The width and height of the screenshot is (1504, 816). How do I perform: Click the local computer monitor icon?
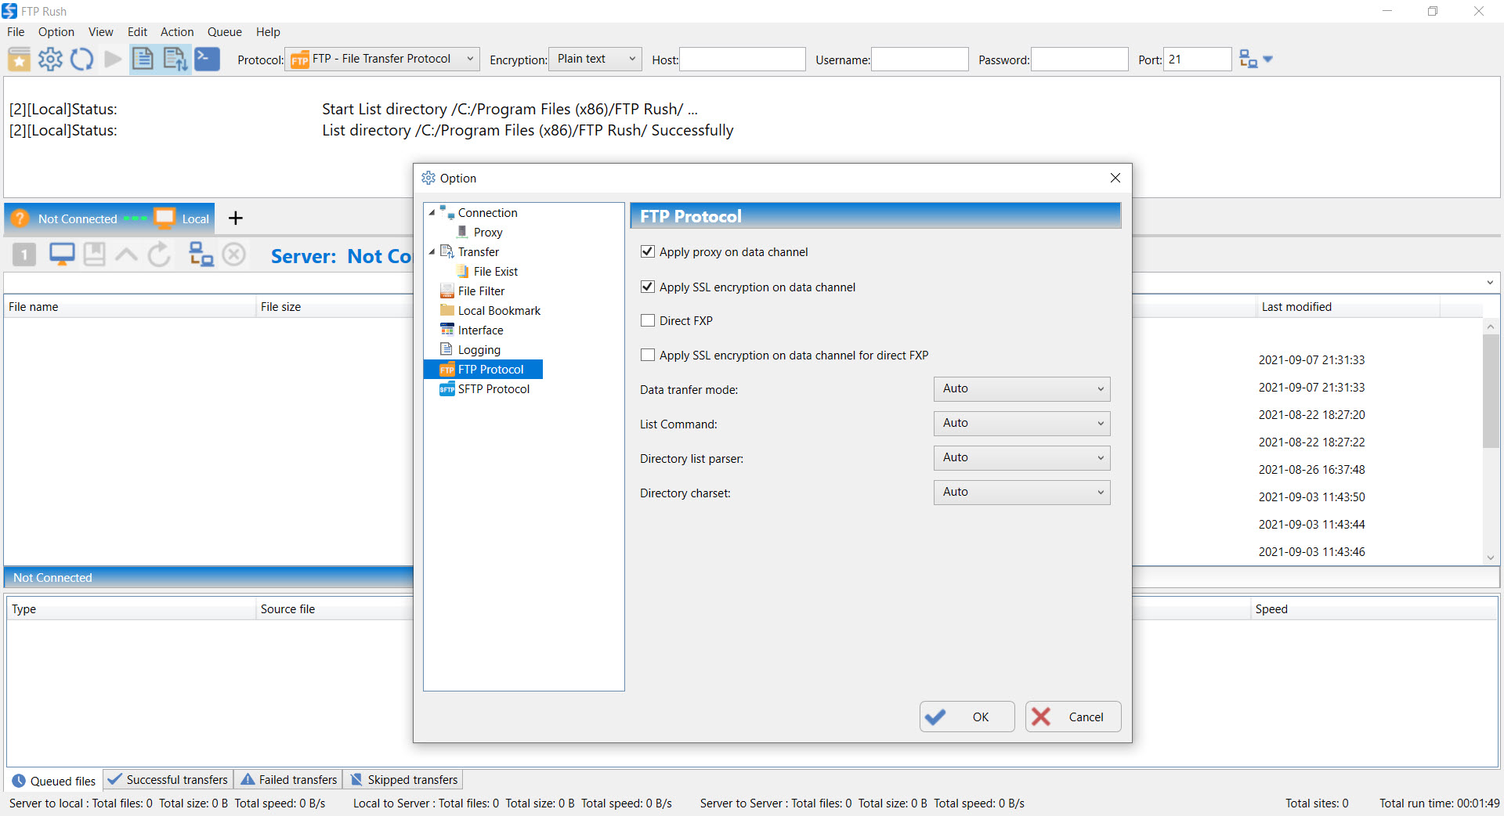tap(62, 255)
